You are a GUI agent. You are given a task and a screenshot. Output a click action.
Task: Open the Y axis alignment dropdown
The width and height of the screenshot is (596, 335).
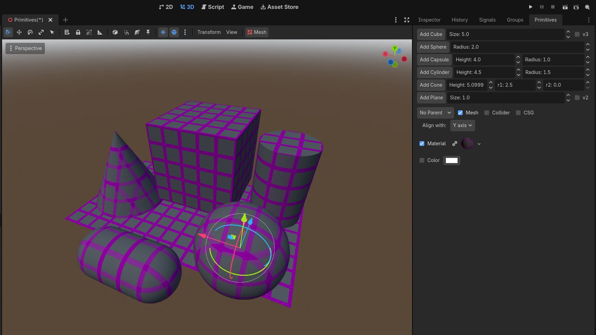click(x=462, y=125)
